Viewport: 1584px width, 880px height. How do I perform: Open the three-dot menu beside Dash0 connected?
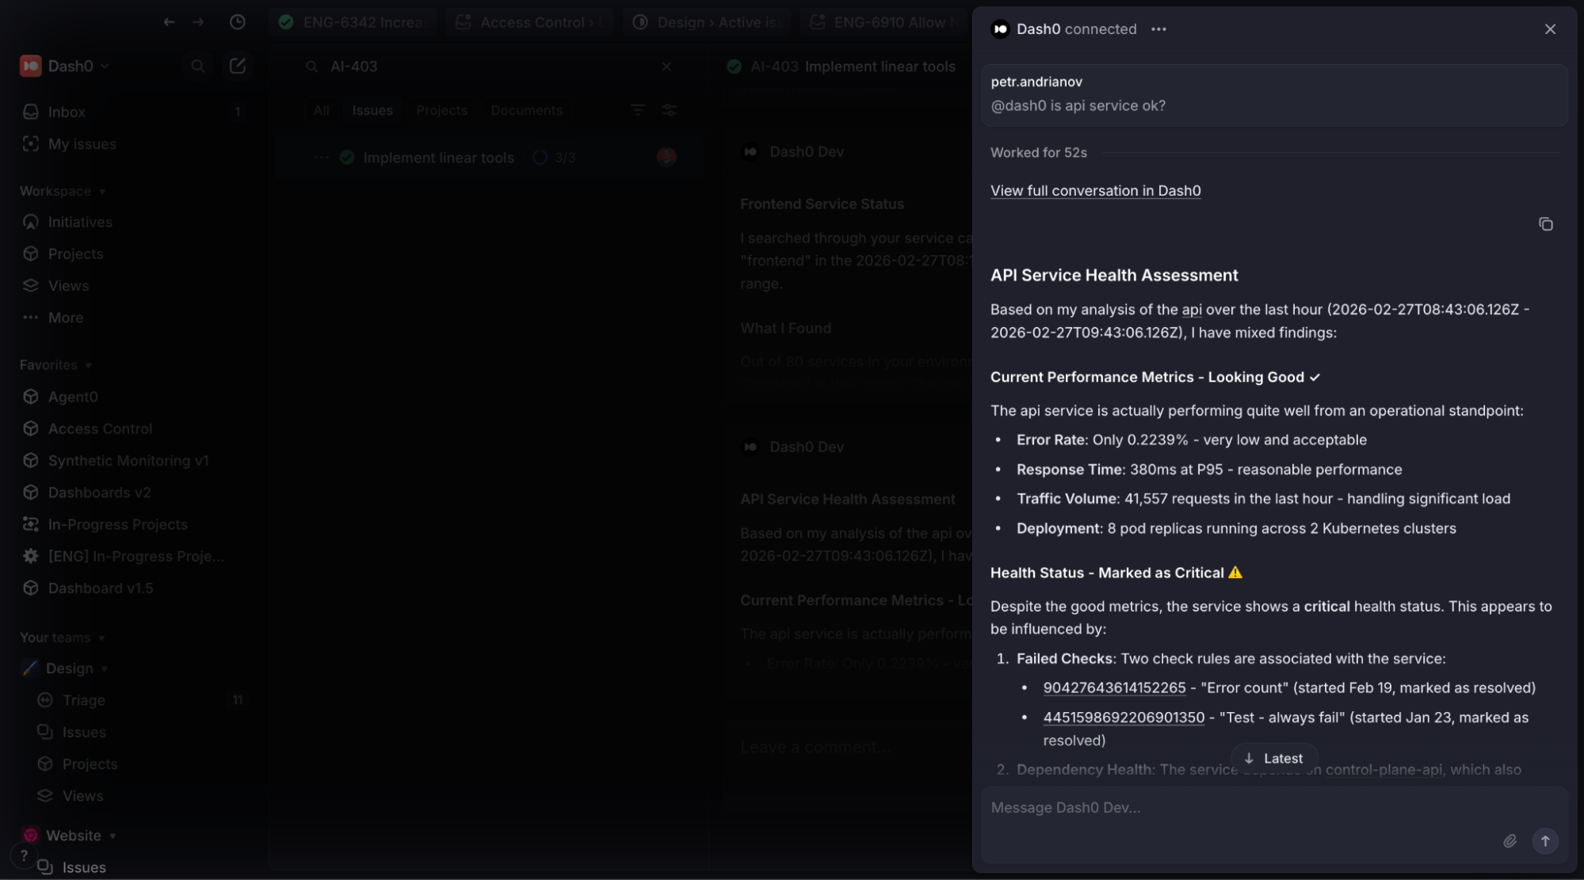(x=1158, y=29)
